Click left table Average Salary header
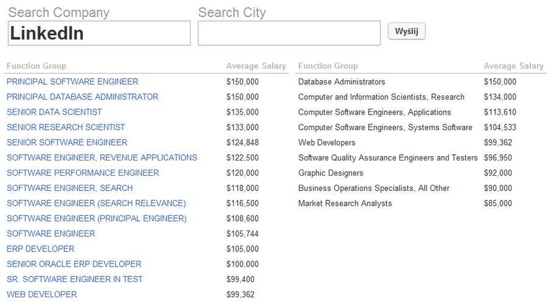548x304 pixels. [256, 66]
